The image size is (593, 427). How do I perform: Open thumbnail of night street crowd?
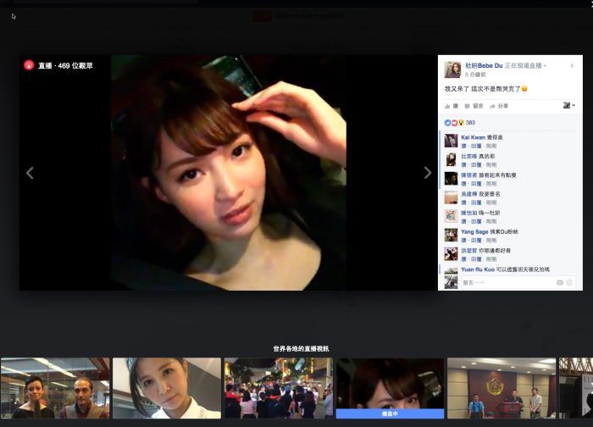point(279,388)
